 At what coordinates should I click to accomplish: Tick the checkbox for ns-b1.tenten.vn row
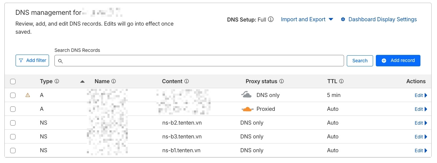click(13, 151)
